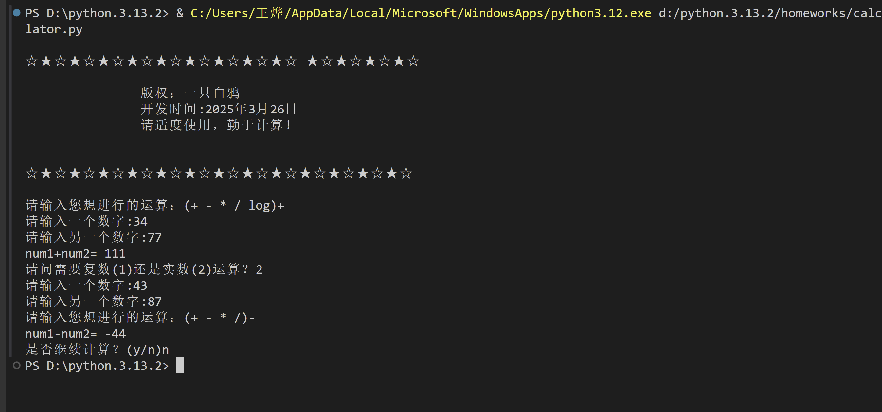Click the '请问需要复数(1)还是实数(2)运算？' line

144,269
